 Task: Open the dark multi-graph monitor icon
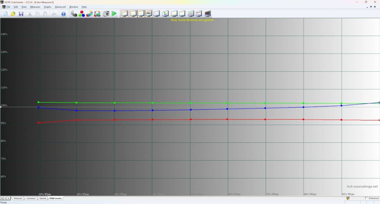[208, 14]
